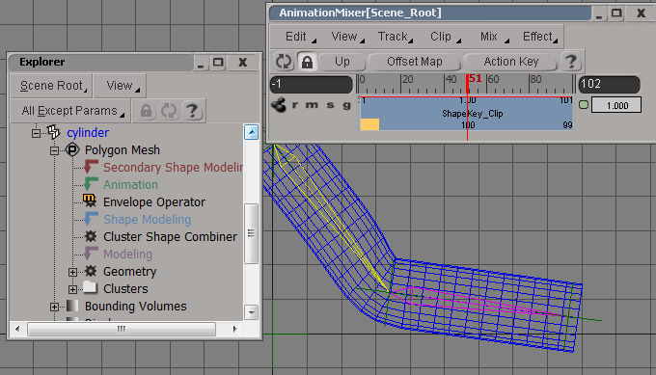Click the horizontal scroll left arrow
The height and width of the screenshot is (375, 656).
pos(17,329)
